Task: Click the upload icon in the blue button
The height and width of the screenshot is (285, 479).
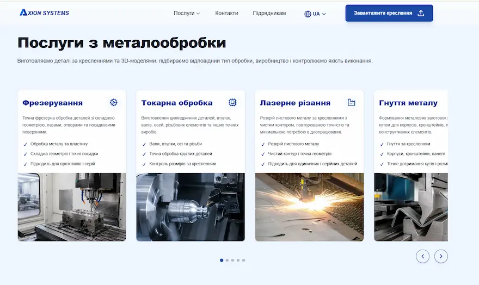Action: (421, 13)
